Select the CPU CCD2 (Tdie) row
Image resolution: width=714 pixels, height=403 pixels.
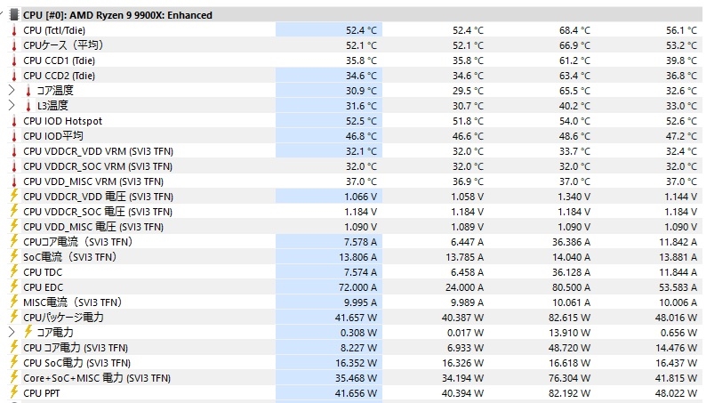59,76
